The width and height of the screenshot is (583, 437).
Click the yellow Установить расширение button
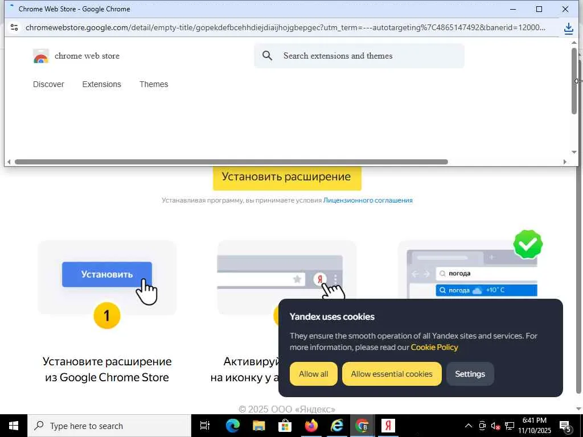287,178
